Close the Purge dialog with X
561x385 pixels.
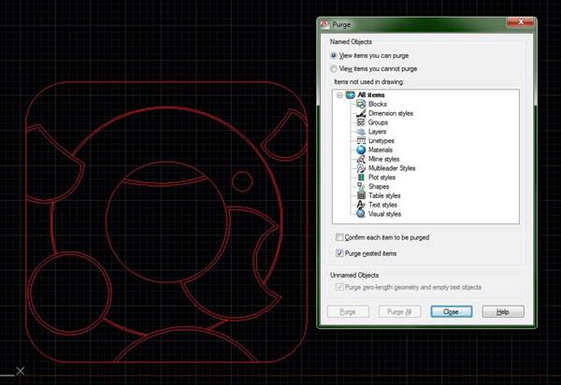(522, 23)
